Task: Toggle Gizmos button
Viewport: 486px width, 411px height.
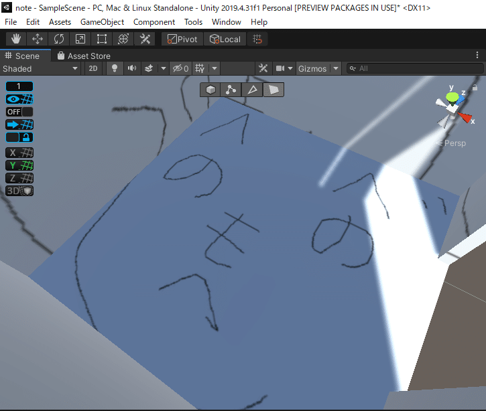Action: pyautogui.click(x=312, y=69)
